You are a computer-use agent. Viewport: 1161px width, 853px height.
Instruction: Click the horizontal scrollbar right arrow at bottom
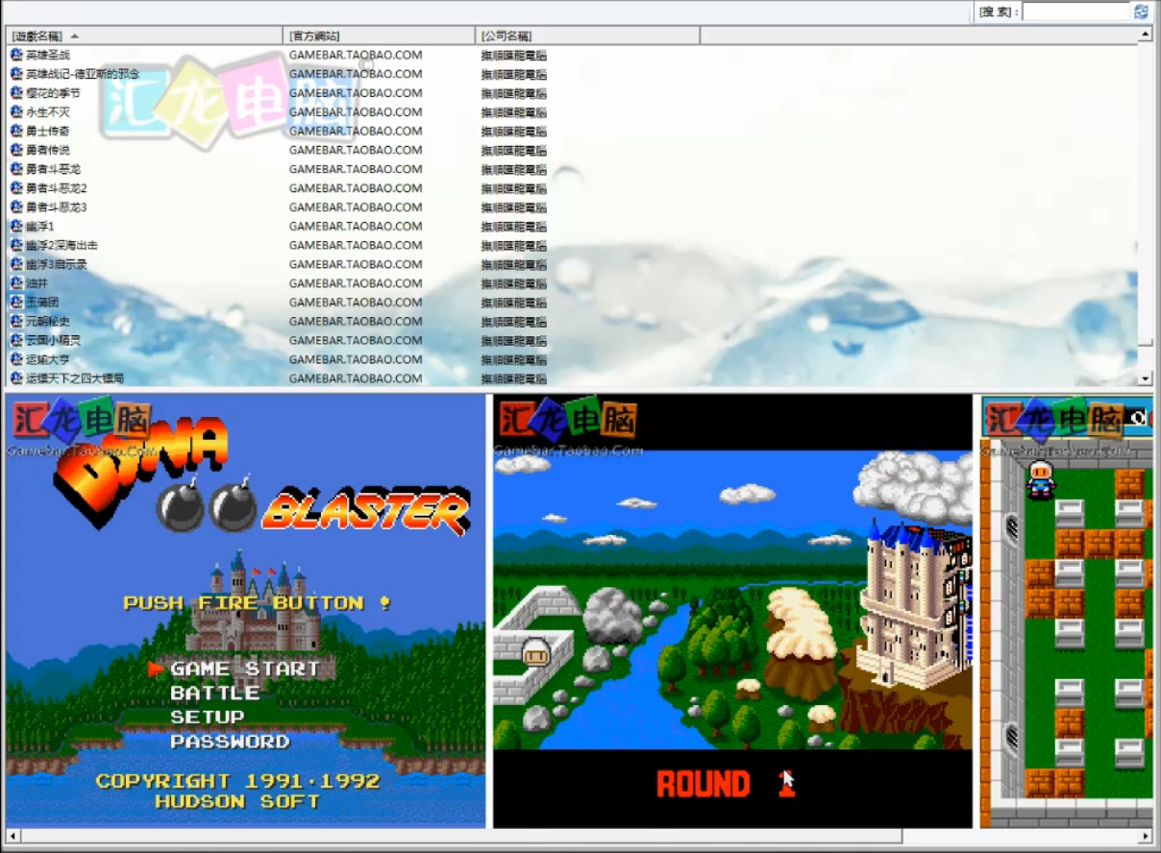pyautogui.click(x=1145, y=836)
